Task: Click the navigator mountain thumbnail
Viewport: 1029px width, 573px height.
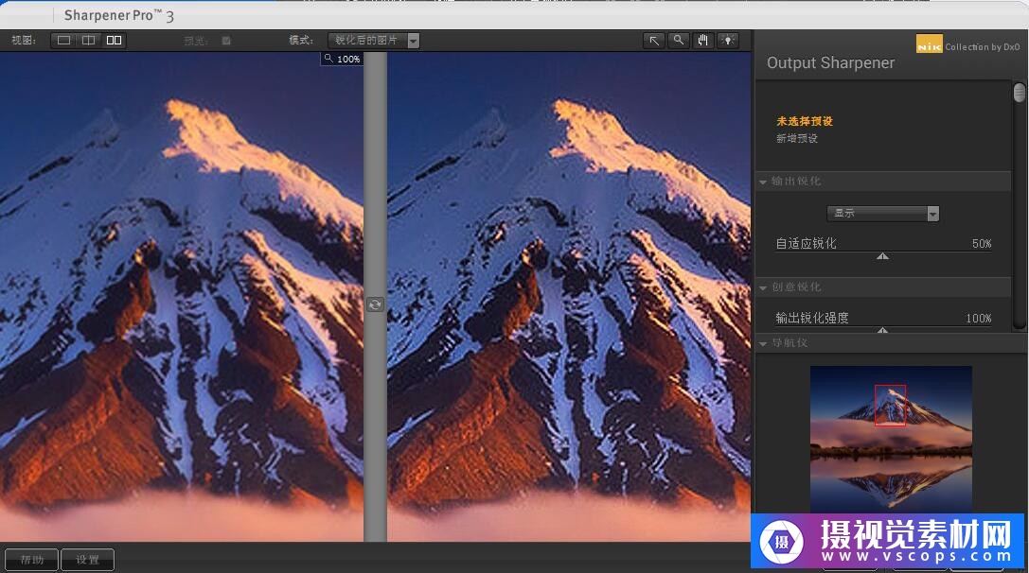Action: [891, 439]
